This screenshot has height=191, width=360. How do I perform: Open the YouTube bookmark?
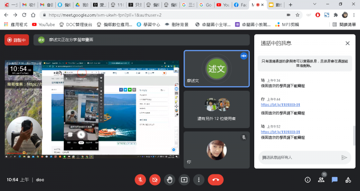[x=43, y=25]
